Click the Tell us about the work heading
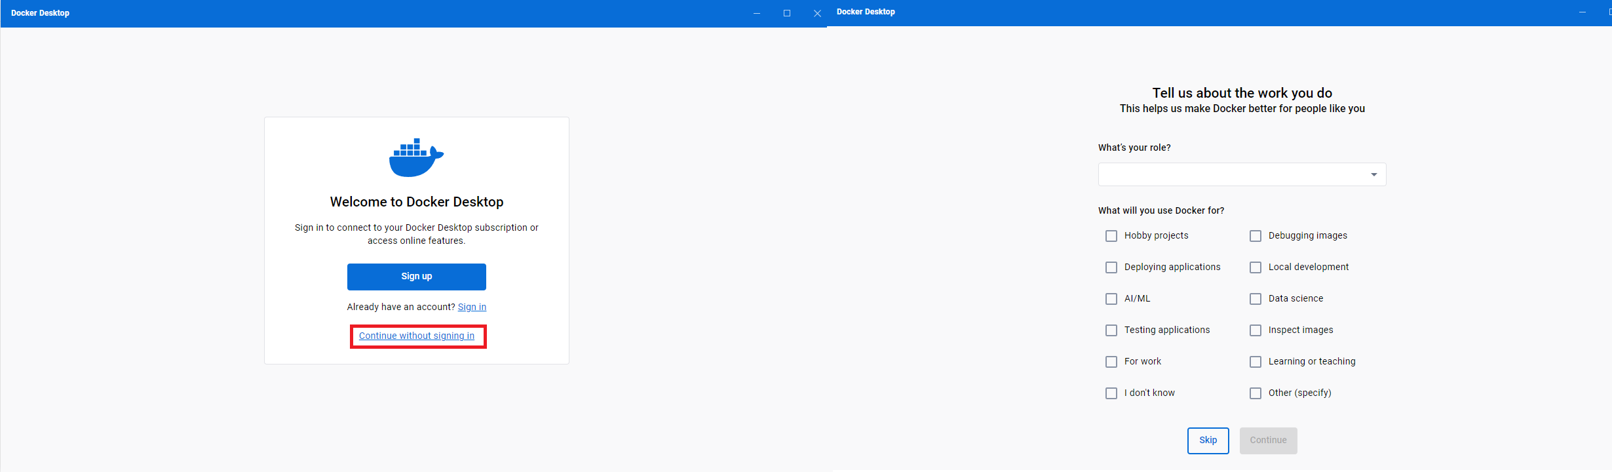 click(1242, 93)
